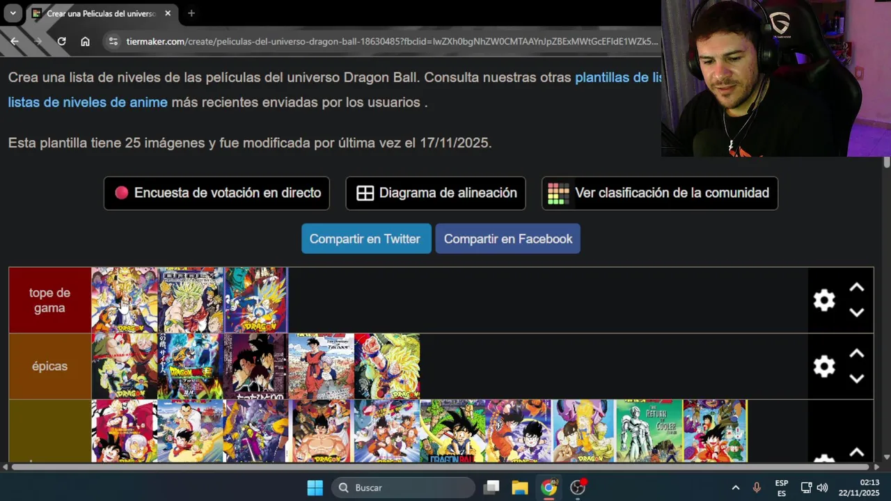The height and width of the screenshot is (501, 891).
Task: Click the épicas tier label
Action: click(49, 366)
